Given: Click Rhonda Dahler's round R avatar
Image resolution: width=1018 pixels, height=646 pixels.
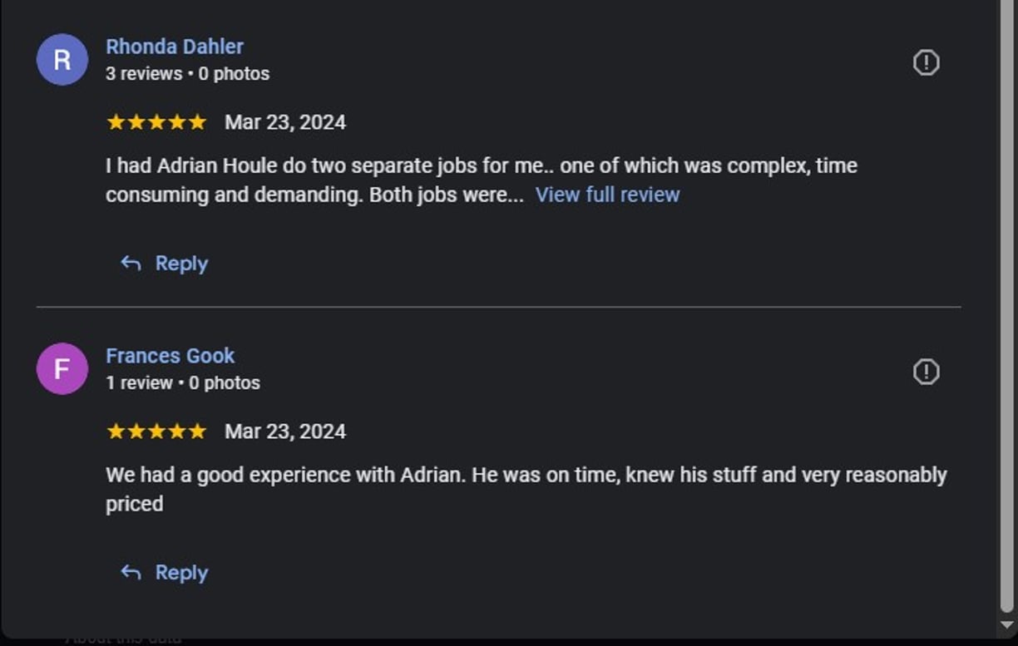Looking at the screenshot, I should [62, 60].
